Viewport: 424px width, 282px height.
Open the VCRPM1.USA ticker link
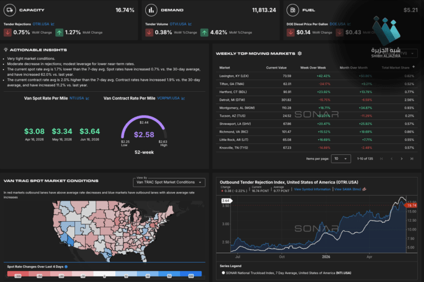point(168,98)
